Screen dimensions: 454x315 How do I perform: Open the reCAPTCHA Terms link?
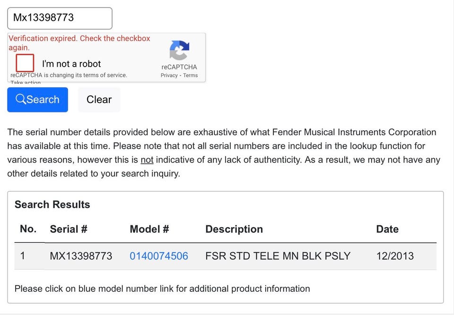click(x=191, y=76)
